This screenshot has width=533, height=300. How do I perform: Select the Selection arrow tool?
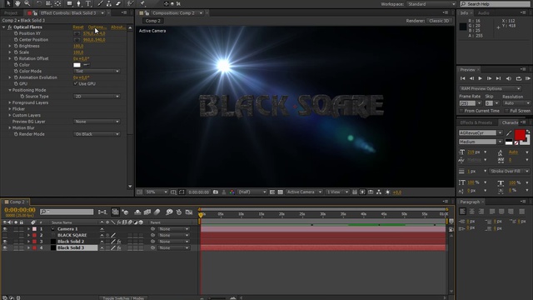8,3
